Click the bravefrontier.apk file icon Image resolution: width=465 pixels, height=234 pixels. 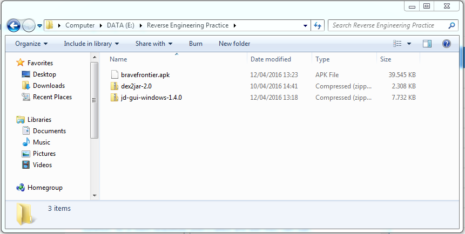pyautogui.click(x=114, y=74)
